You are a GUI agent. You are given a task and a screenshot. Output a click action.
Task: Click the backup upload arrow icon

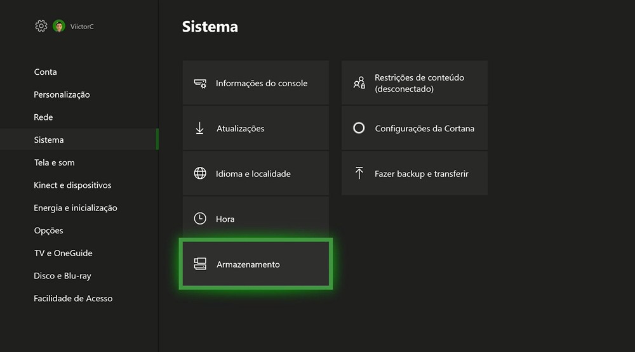(x=359, y=173)
